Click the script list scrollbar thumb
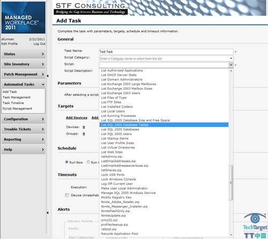The image size is (268, 239). (231, 183)
